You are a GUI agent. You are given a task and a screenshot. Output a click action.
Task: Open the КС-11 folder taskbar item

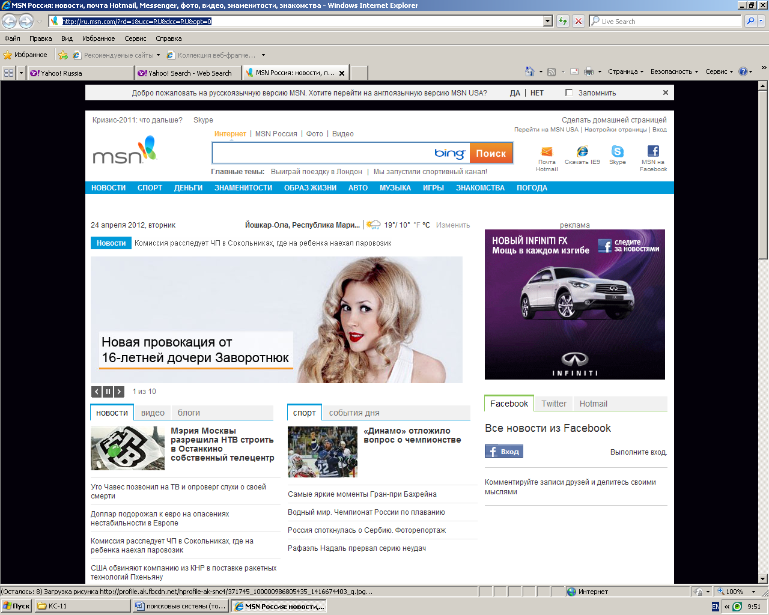[x=82, y=606]
